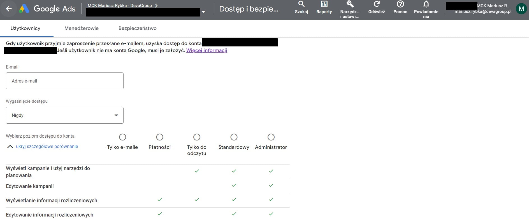Open the Wygaśnięcie dostępu dropdown

[64, 115]
